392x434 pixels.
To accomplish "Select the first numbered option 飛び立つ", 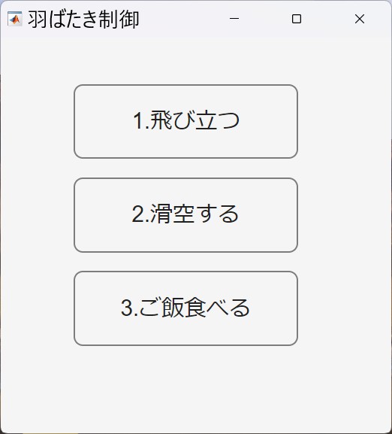I will 185,122.
